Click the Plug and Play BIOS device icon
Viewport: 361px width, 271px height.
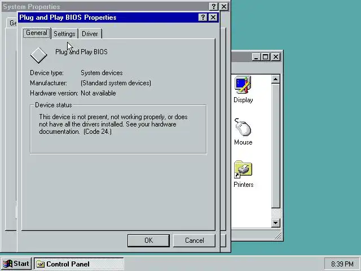pyautogui.click(x=39, y=55)
